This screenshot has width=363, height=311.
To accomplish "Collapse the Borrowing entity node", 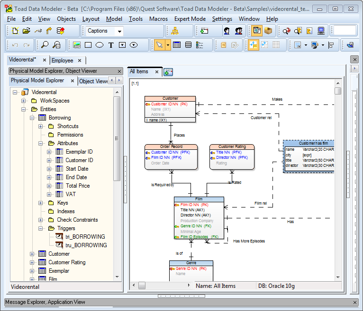I will pyautogui.click(x=32, y=118).
